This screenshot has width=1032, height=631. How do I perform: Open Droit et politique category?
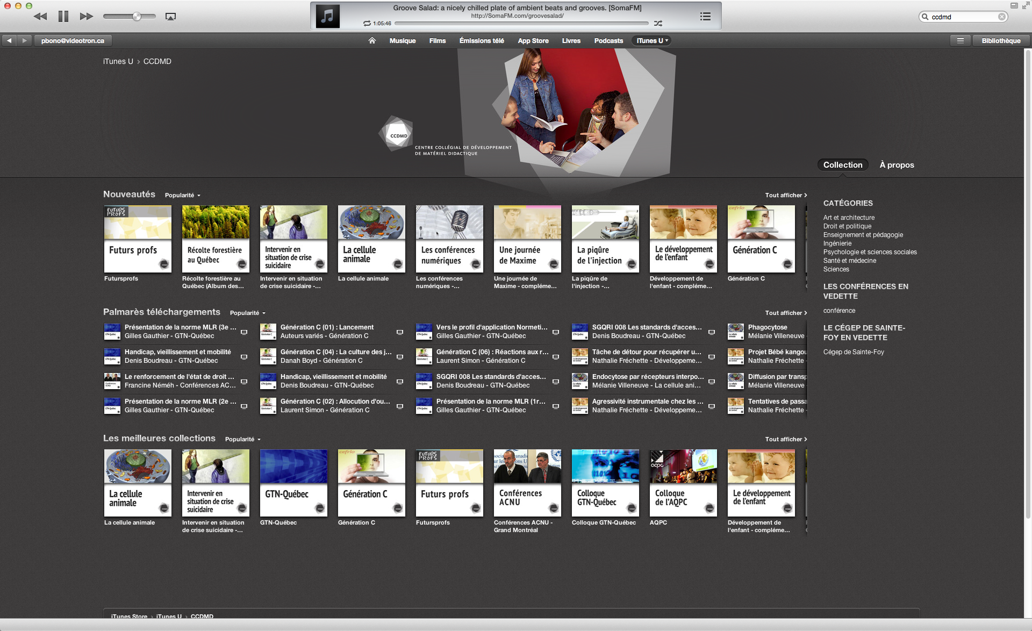[x=847, y=226]
